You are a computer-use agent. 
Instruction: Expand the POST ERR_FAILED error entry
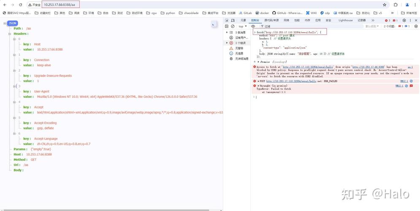pos(258,81)
